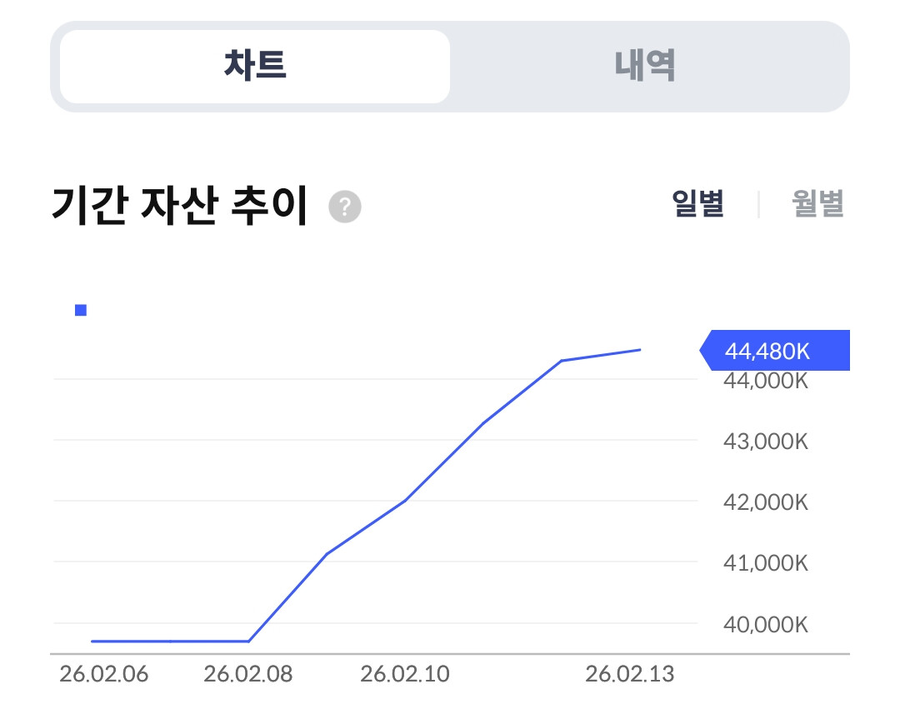Click the 44,480K current value tag
The width and height of the screenshot is (900, 709).
point(773,351)
